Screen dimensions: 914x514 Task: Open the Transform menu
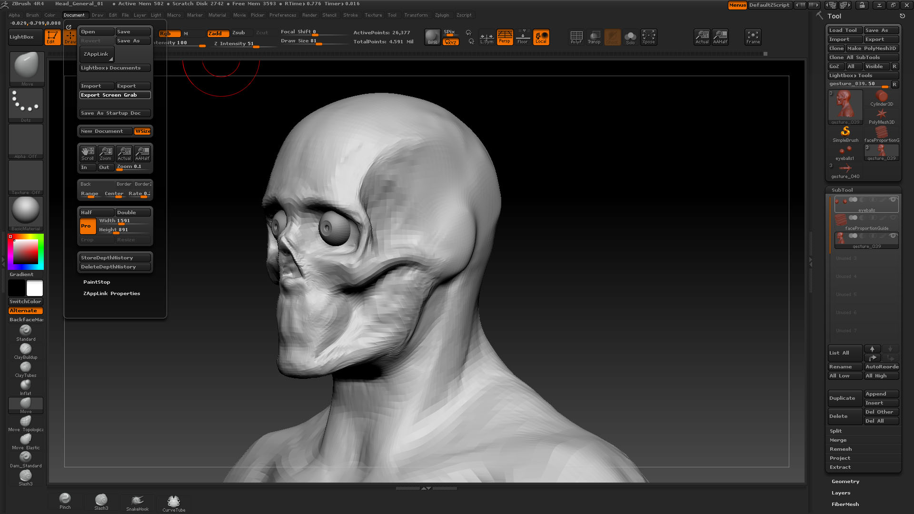pos(416,15)
